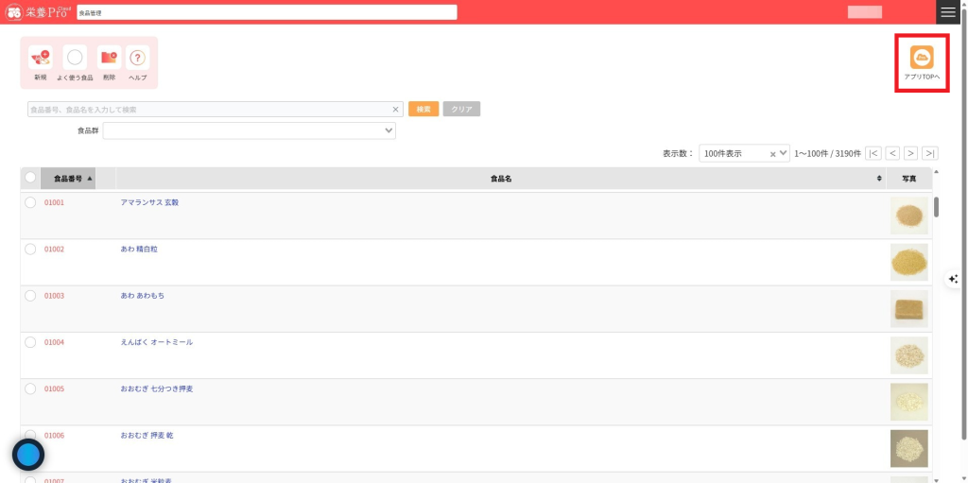Click the food search input field
The image size is (968, 483).
point(208,110)
